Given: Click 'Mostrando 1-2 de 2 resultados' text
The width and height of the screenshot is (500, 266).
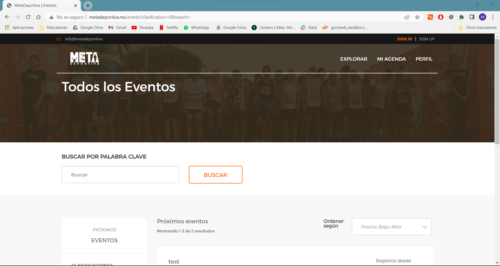Looking at the screenshot, I should [x=186, y=231].
